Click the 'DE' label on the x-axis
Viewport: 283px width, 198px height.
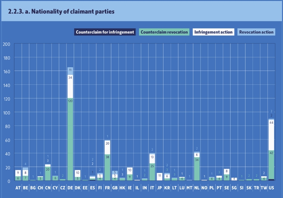(70, 188)
